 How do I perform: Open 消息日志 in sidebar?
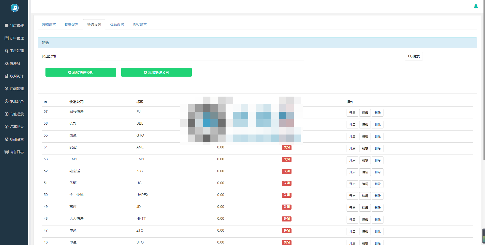14,152
